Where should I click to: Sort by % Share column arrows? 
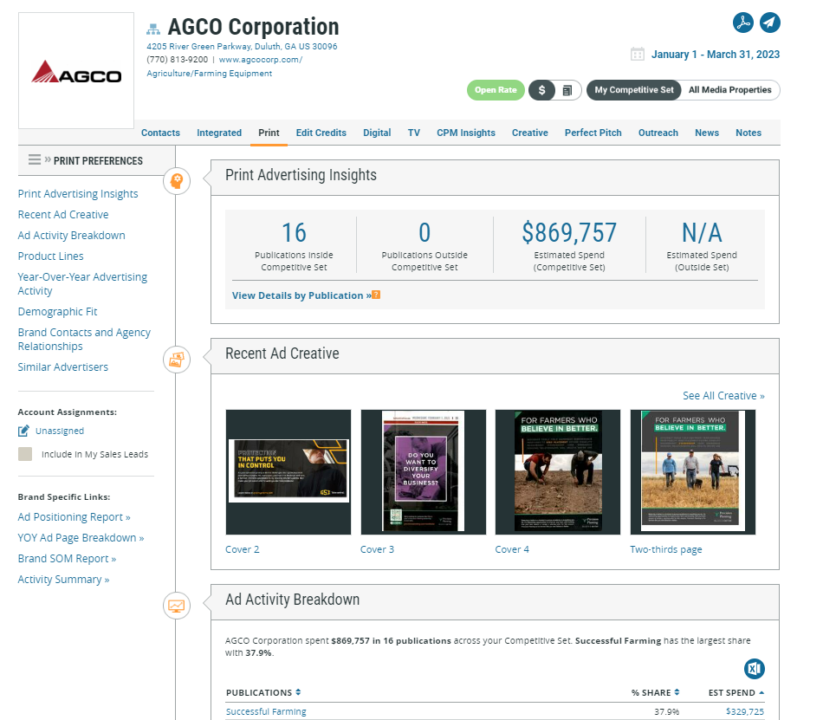[x=677, y=692]
